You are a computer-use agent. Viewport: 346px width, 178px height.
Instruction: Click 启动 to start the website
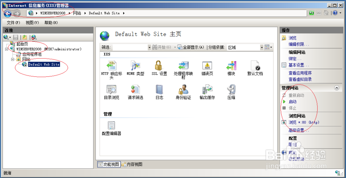pos(292,102)
